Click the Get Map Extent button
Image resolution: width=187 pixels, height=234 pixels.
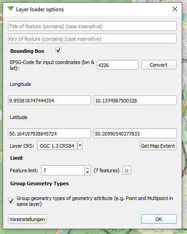(158, 146)
